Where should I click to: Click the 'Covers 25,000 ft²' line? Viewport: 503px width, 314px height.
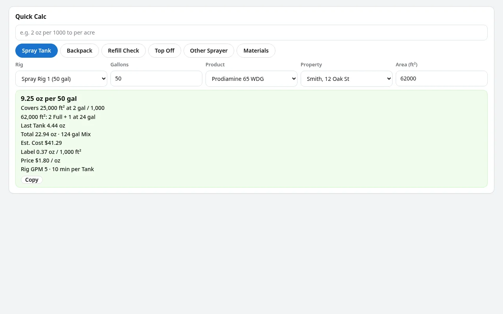[x=62, y=108]
